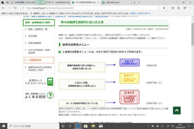The width and height of the screenshot is (194, 129).
Task: Open Microsoft Store from taskbar
Action: click(x=86, y=126)
